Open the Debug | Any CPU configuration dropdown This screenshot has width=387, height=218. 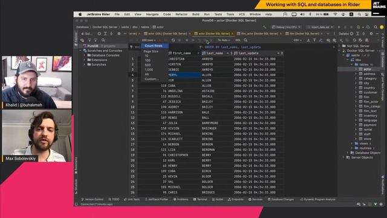pos(286,27)
